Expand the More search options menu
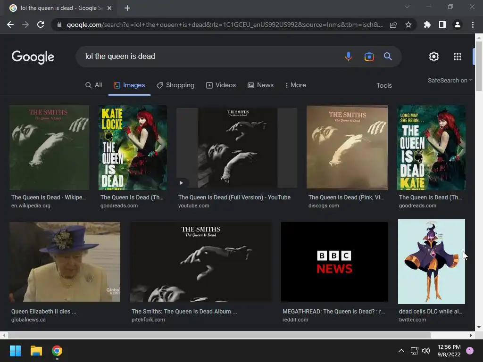The width and height of the screenshot is (483, 362). [x=296, y=85]
